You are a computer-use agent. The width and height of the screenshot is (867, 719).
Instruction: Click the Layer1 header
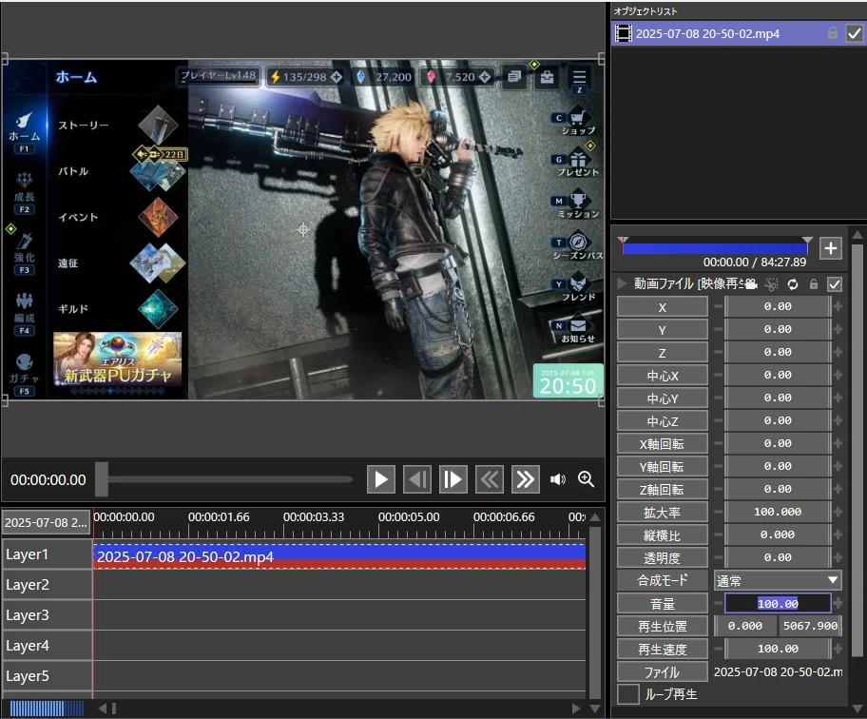47,554
